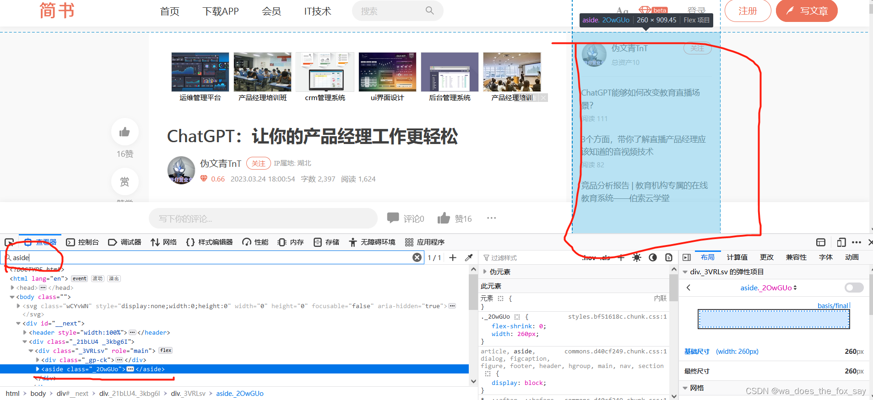Image resolution: width=873 pixels, height=400 pixels.
Task: Expand the head node
Action: click(12, 288)
